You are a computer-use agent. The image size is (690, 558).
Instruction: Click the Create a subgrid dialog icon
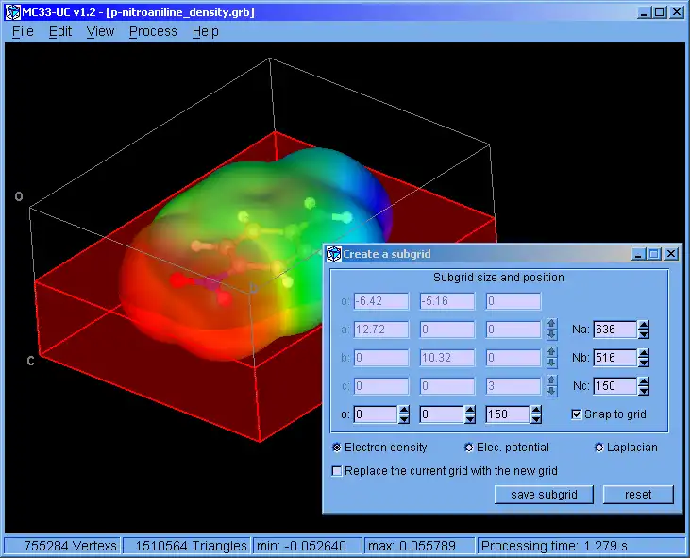[x=334, y=254]
